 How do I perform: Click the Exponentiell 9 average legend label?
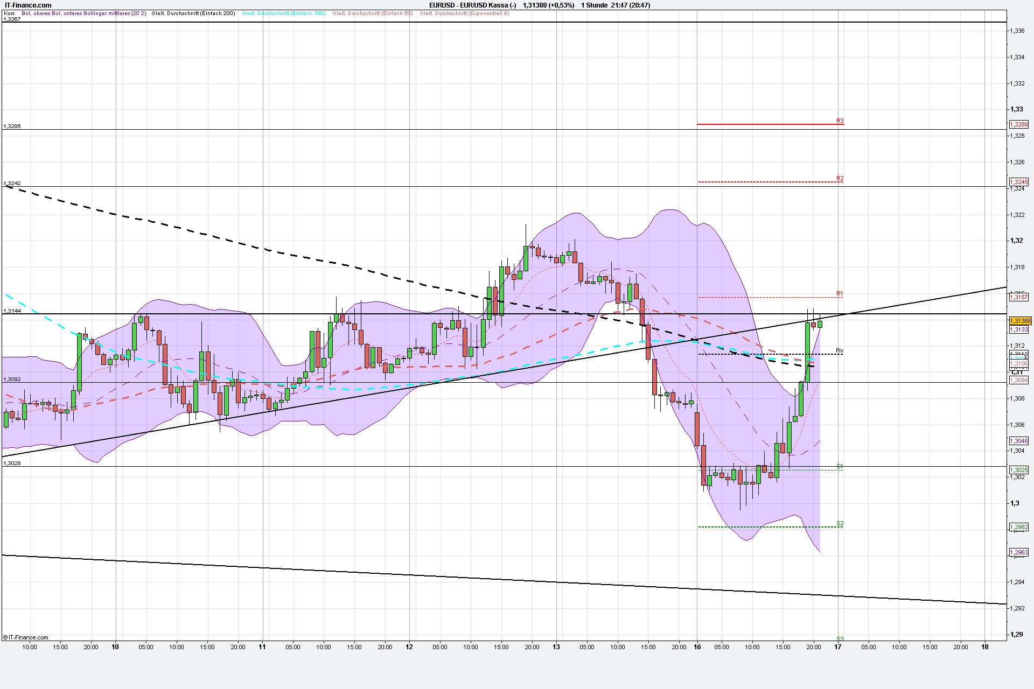(x=464, y=13)
